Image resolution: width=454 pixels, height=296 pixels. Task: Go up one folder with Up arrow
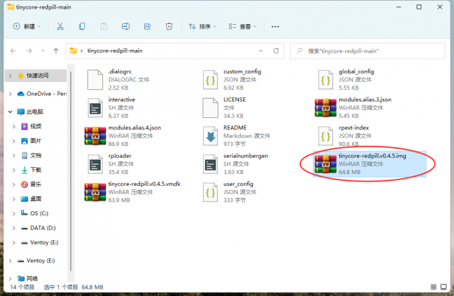56,51
